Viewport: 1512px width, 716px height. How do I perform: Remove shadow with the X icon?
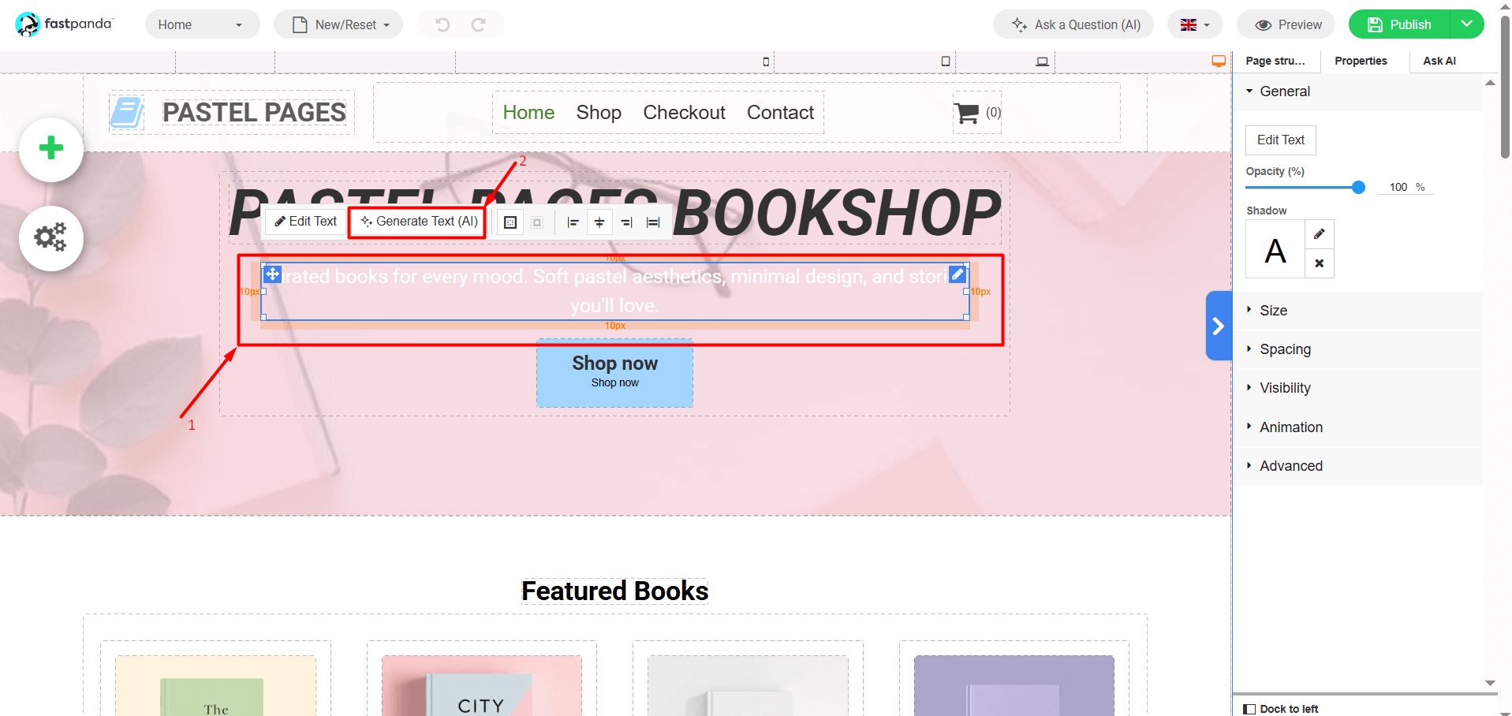(x=1319, y=263)
